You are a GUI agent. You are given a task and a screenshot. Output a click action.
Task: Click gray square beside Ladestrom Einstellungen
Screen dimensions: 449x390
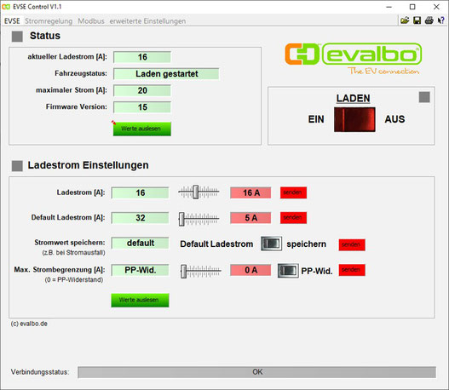click(x=17, y=166)
